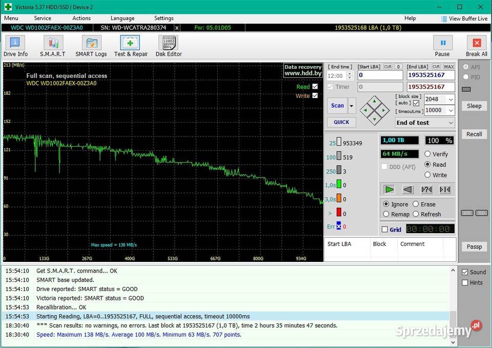The width and height of the screenshot is (492, 348).
Task: Open the Scan button dropdown arrow
Action: 352,106
